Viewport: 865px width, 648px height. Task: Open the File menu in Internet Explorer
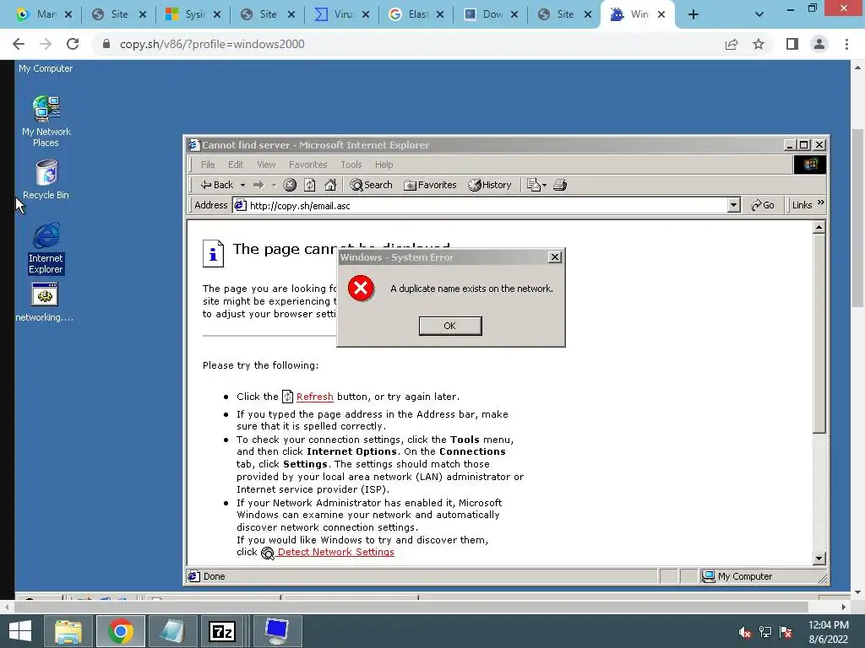tap(208, 165)
